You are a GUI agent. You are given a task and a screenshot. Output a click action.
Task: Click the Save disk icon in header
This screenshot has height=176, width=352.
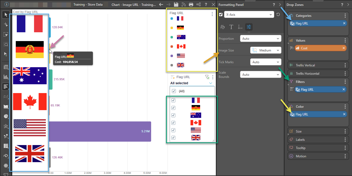[x=176, y=5]
